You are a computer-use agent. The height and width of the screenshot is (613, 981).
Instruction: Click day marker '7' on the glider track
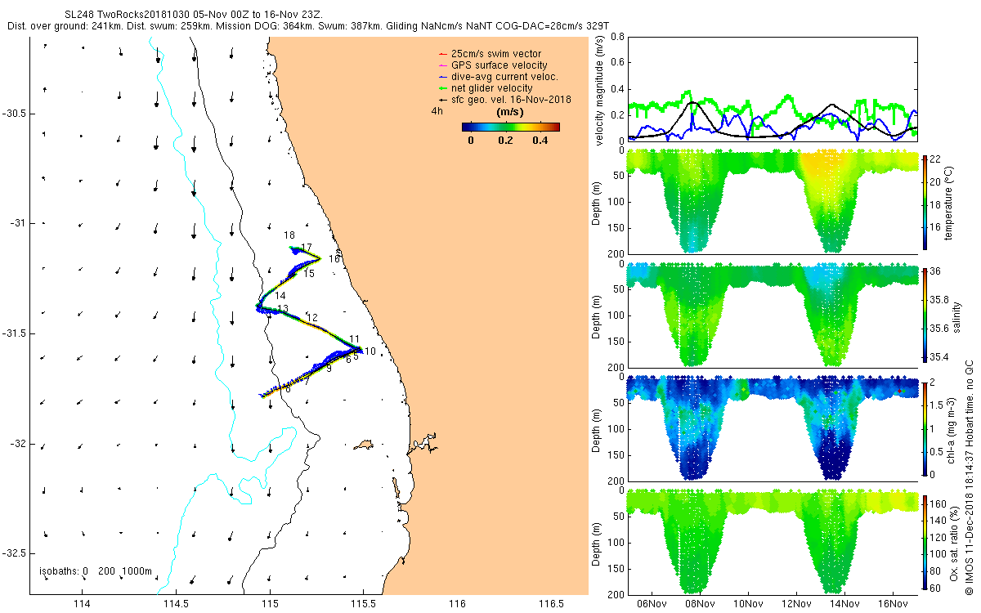tap(307, 379)
